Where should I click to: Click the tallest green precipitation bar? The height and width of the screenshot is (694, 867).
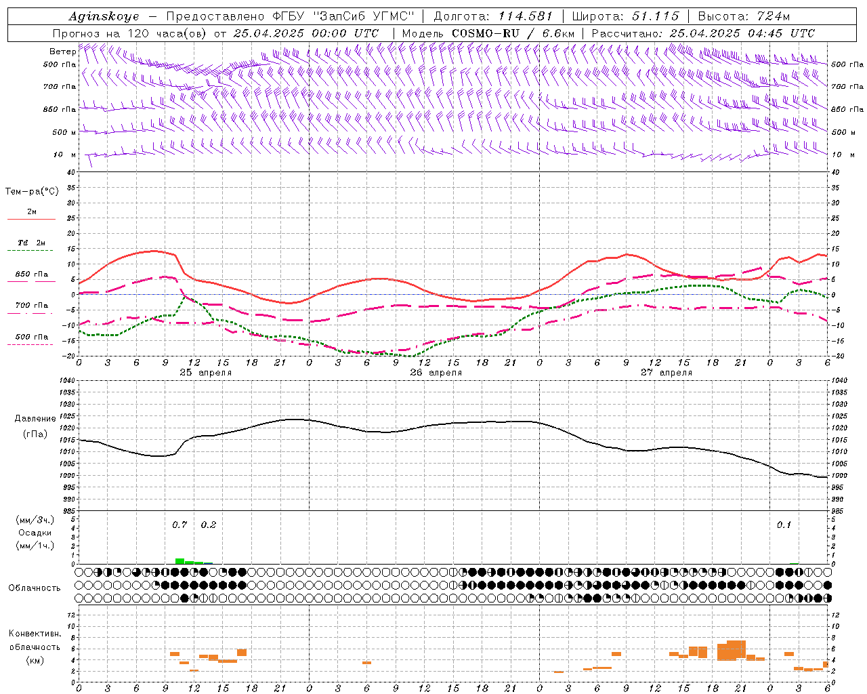pyautogui.click(x=179, y=561)
